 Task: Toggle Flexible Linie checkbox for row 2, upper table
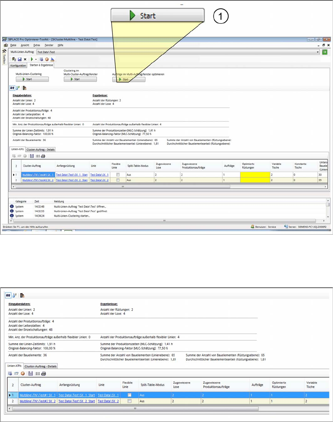[118, 180]
